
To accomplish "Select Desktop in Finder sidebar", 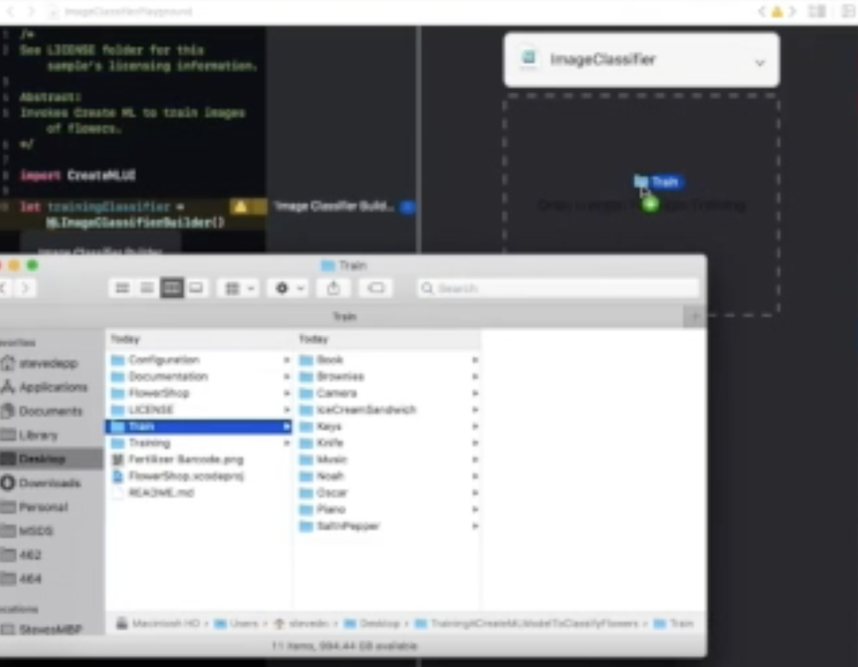I will click(x=51, y=459).
